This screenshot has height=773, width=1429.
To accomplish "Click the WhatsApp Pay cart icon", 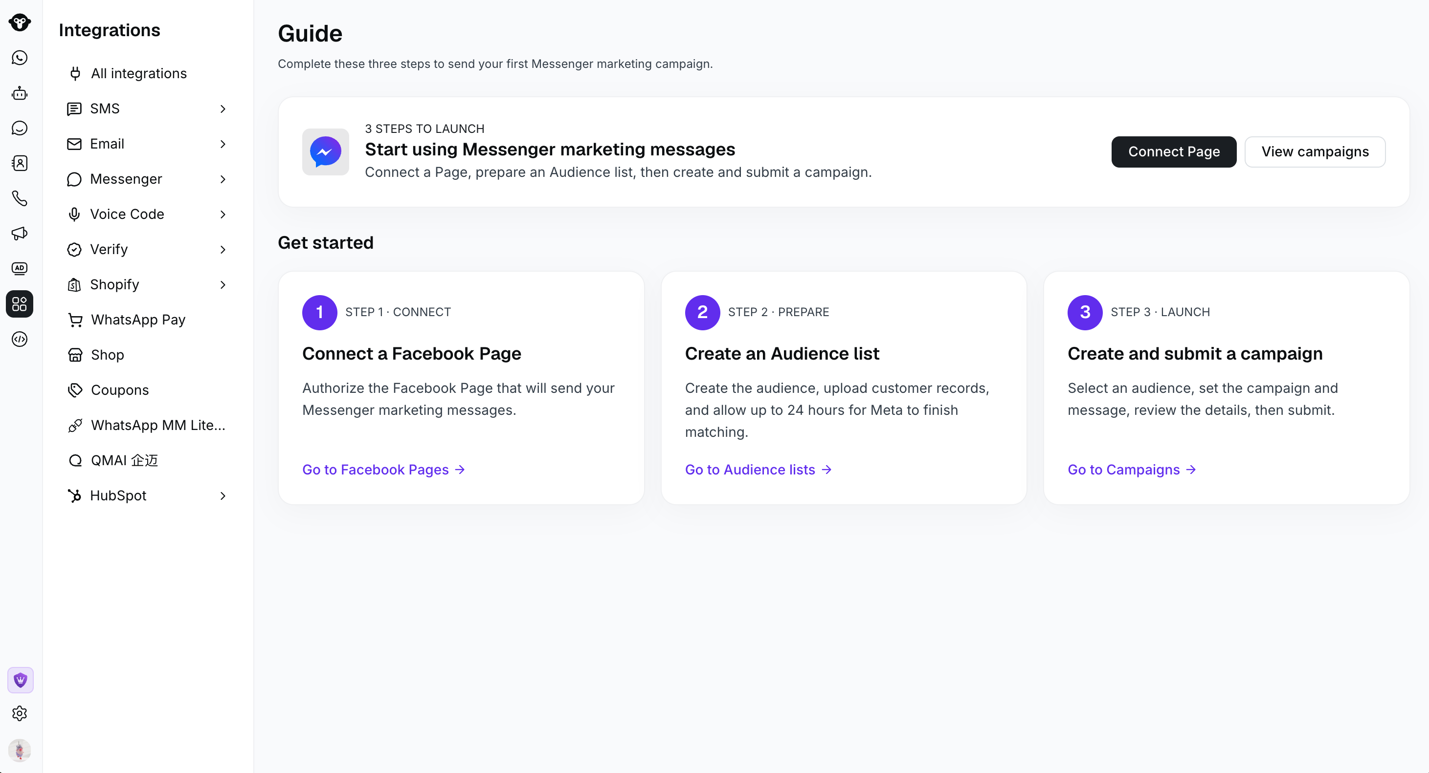I will coord(75,320).
